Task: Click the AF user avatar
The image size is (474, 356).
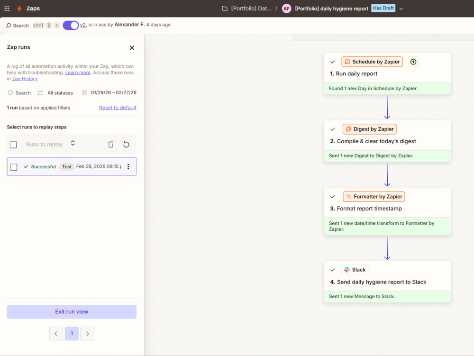Action: (287, 9)
